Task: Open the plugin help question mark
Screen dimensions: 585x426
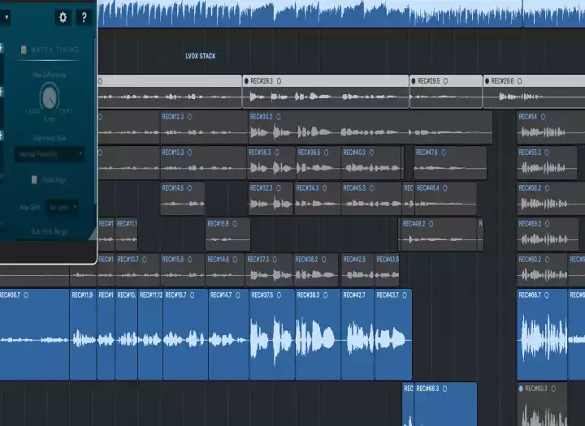Action: 84,17
